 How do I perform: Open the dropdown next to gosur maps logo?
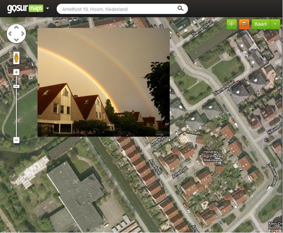coord(47,8)
